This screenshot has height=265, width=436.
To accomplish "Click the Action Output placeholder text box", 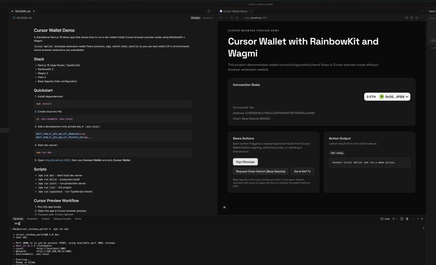I will [x=370, y=162].
